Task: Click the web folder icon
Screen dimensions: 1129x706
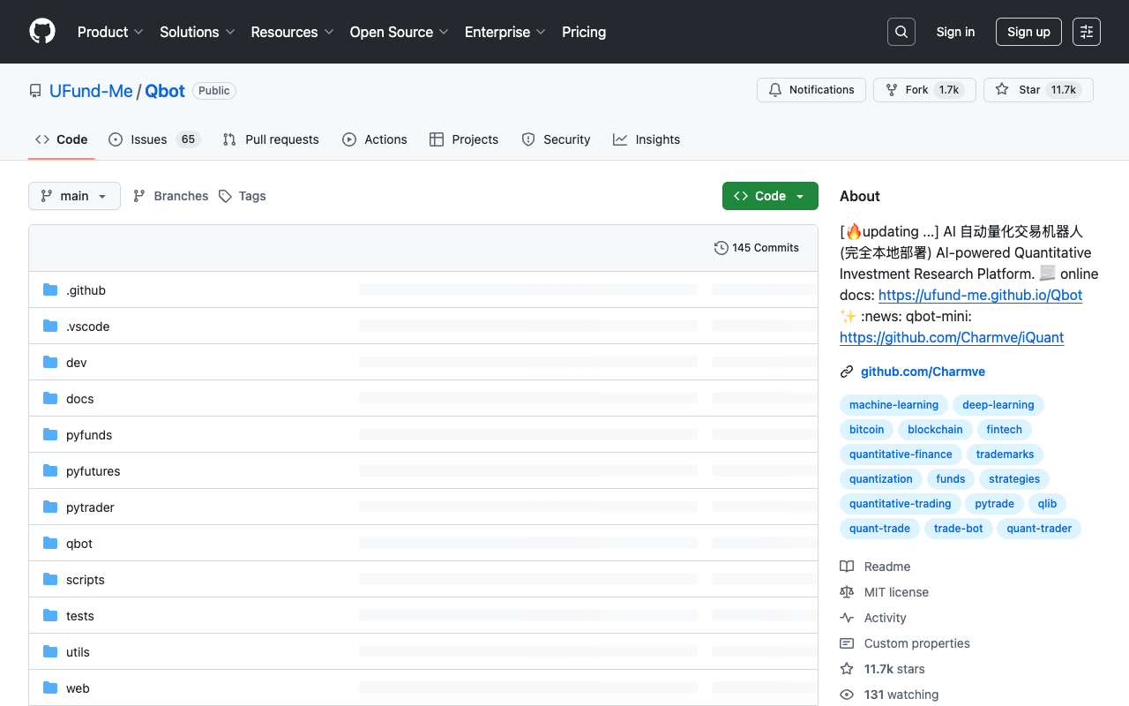Action: 50,688
